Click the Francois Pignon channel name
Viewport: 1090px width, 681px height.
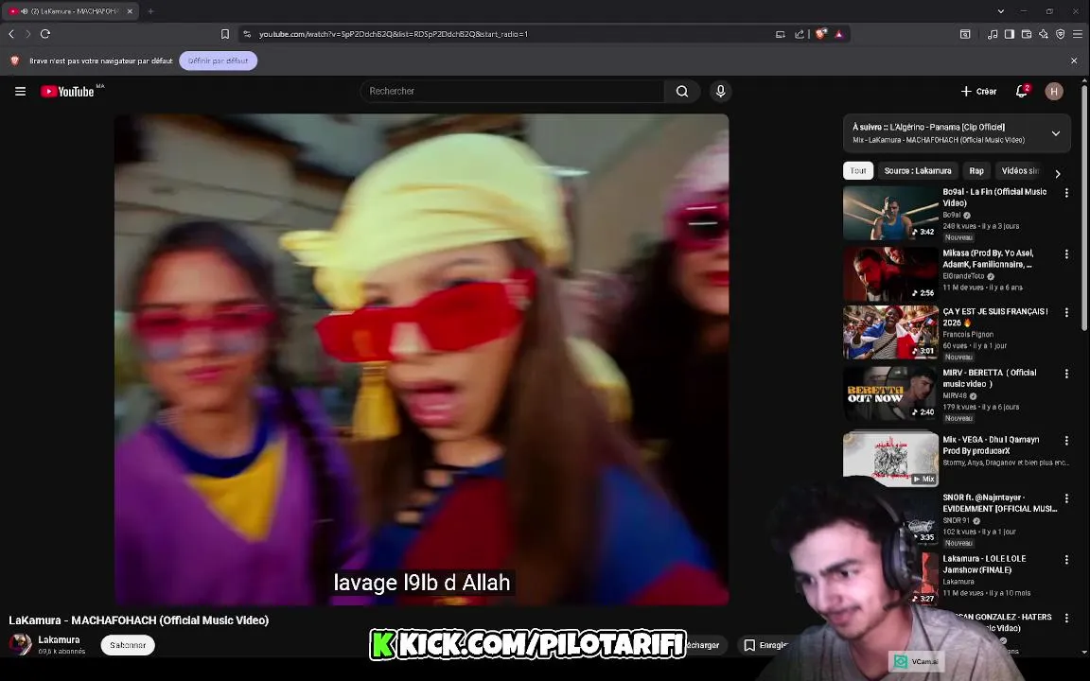[x=968, y=334]
